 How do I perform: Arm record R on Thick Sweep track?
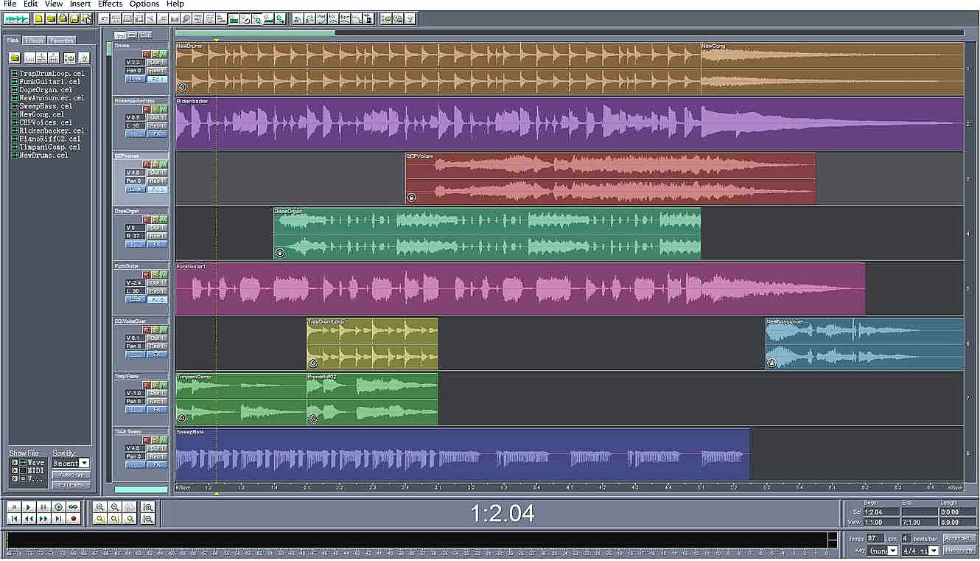[146, 440]
